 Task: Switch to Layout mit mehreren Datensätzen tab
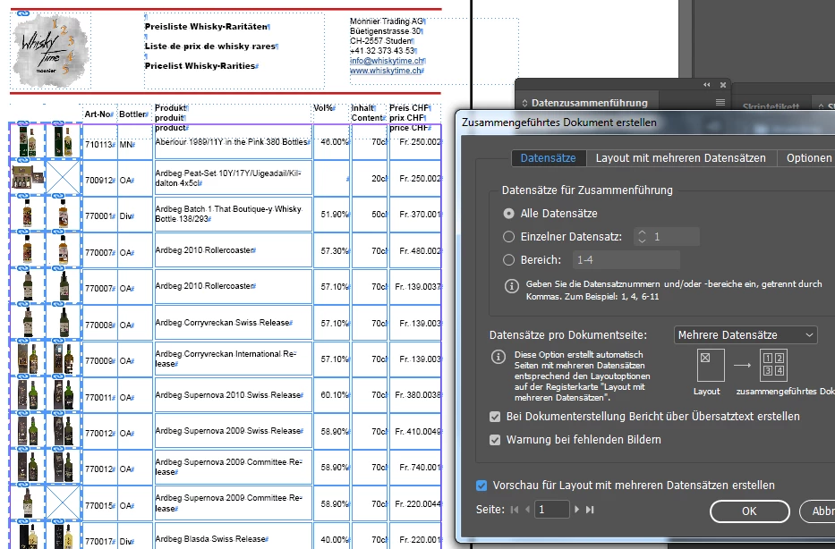click(x=680, y=158)
